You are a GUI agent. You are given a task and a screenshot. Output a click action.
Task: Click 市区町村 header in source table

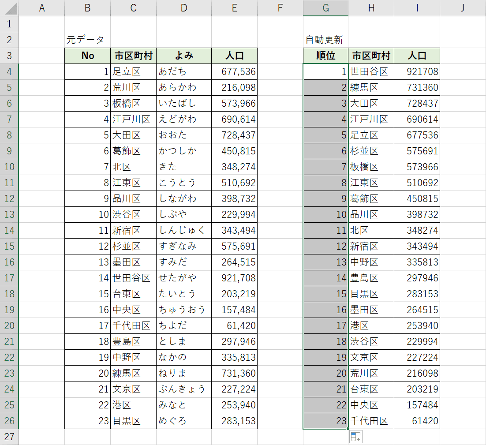click(x=133, y=56)
